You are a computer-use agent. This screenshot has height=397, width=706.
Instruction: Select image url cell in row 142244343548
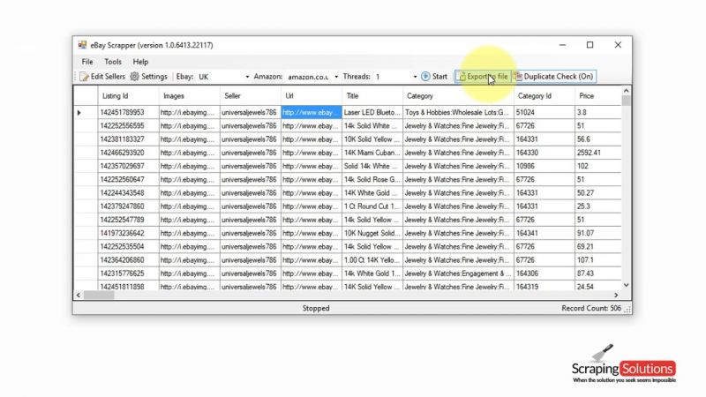click(189, 193)
